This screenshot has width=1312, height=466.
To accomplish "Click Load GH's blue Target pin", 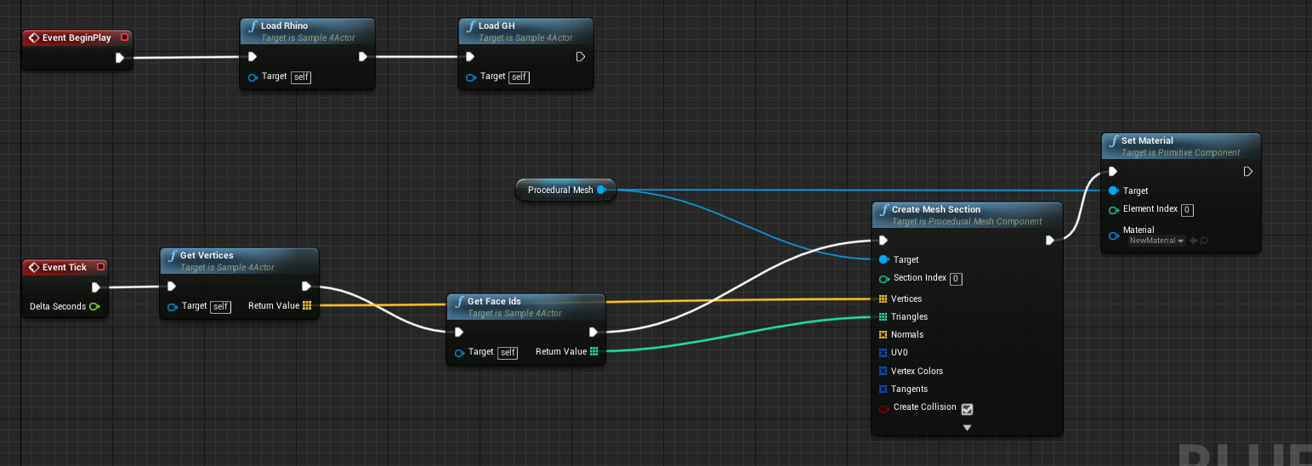I will 472,77.
